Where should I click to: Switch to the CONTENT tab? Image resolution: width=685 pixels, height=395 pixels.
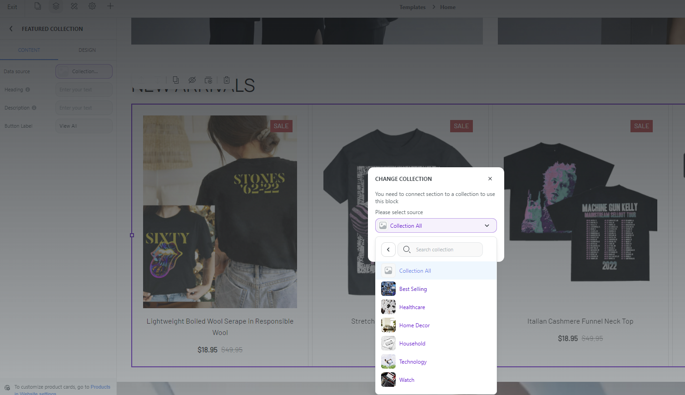point(29,50)
